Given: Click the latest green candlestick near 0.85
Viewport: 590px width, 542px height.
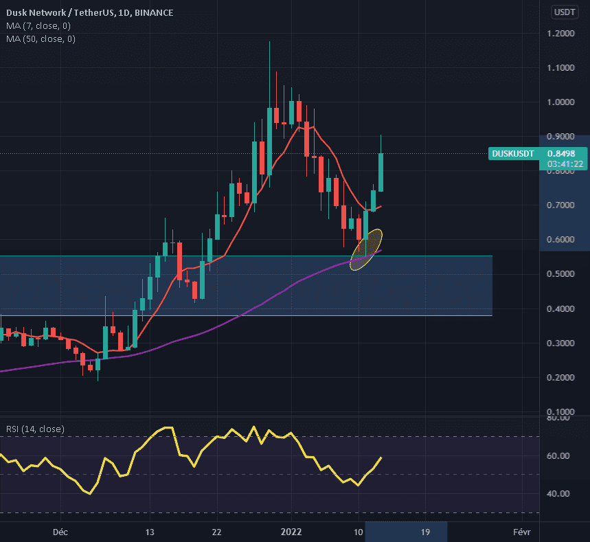Looking at the screenshot, I should (381, 172).
